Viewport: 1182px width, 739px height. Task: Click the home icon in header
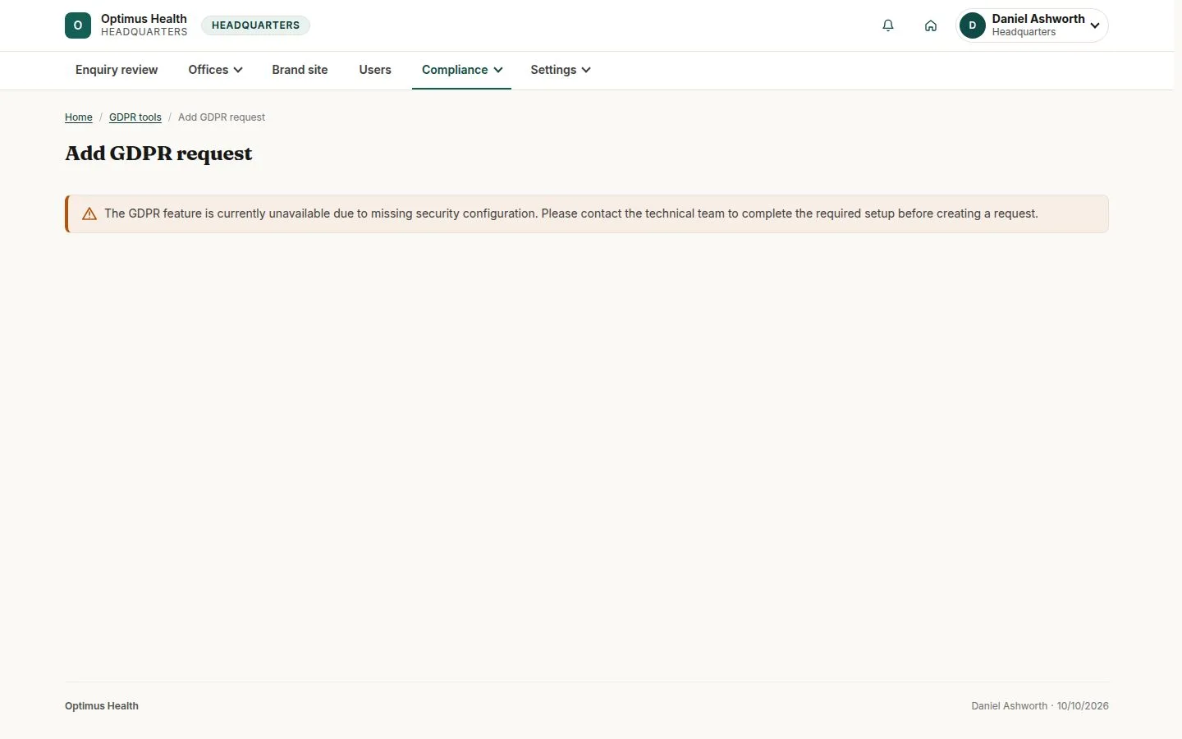coord(930,25)
